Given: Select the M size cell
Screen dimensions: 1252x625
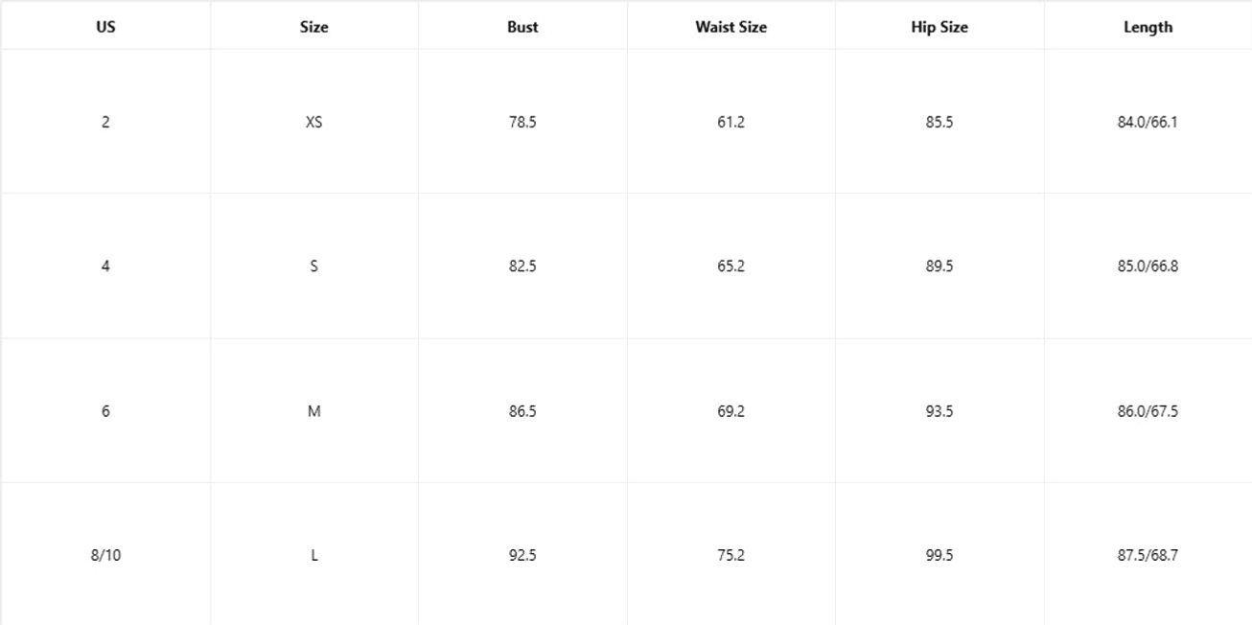Looking at the screenshot, I should click(313, 411).
